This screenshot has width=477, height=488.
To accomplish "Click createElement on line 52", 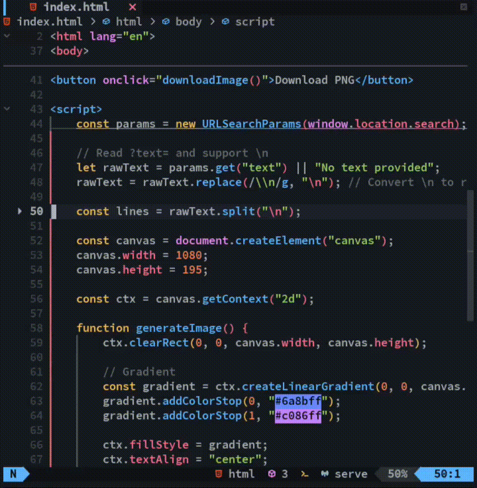I will click(278, 241).
